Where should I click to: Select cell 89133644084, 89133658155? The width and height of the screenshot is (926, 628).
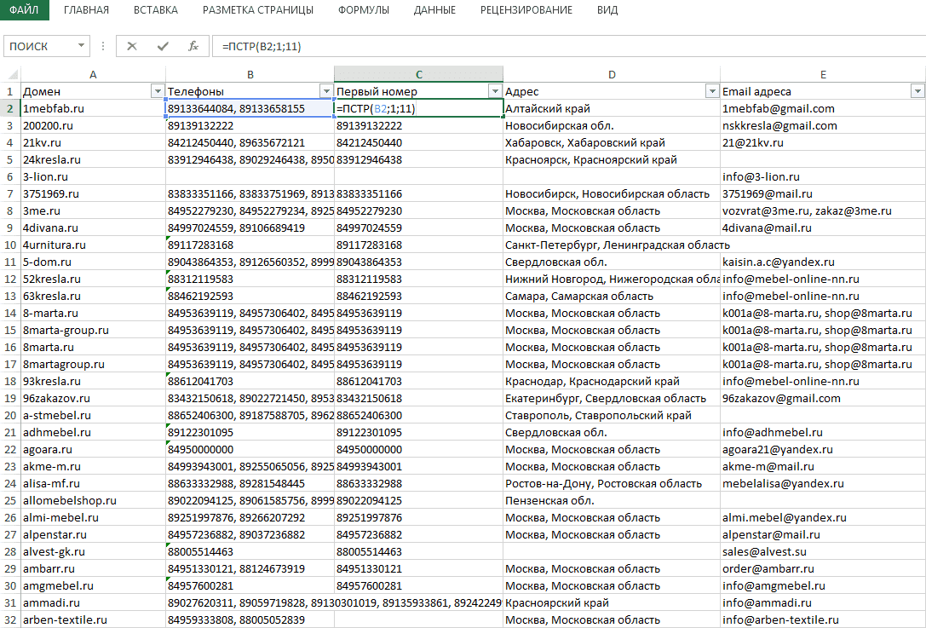click(x=250, y=109)
